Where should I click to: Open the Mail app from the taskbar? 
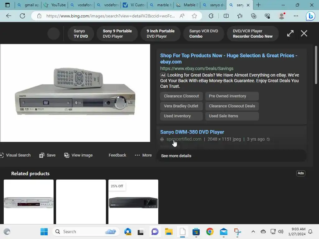(x=224, y=232)
